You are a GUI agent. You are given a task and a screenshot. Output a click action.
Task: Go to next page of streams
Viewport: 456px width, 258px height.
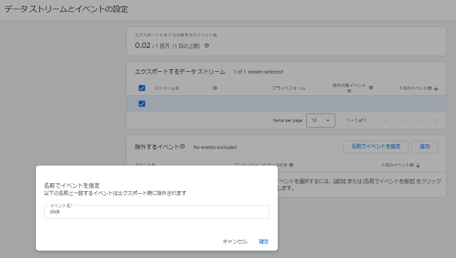tap(419, 120)
